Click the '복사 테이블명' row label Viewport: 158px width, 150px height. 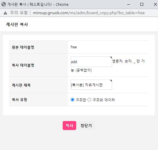[23, 65]
